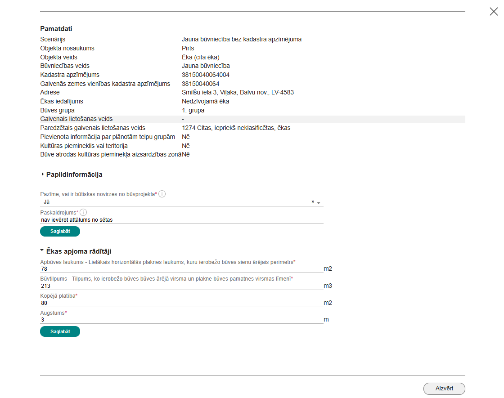Click the selected 'Jā' value in dropdown
The height and width of the screenshot is (398, 504).
pos(47,202)
